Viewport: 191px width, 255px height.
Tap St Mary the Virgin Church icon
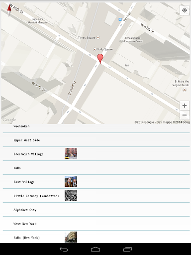click(185, 90)
